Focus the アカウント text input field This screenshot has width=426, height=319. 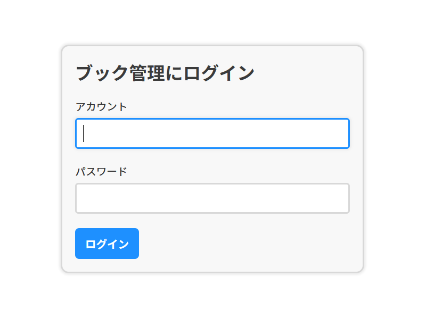click(x=212, y=133)
